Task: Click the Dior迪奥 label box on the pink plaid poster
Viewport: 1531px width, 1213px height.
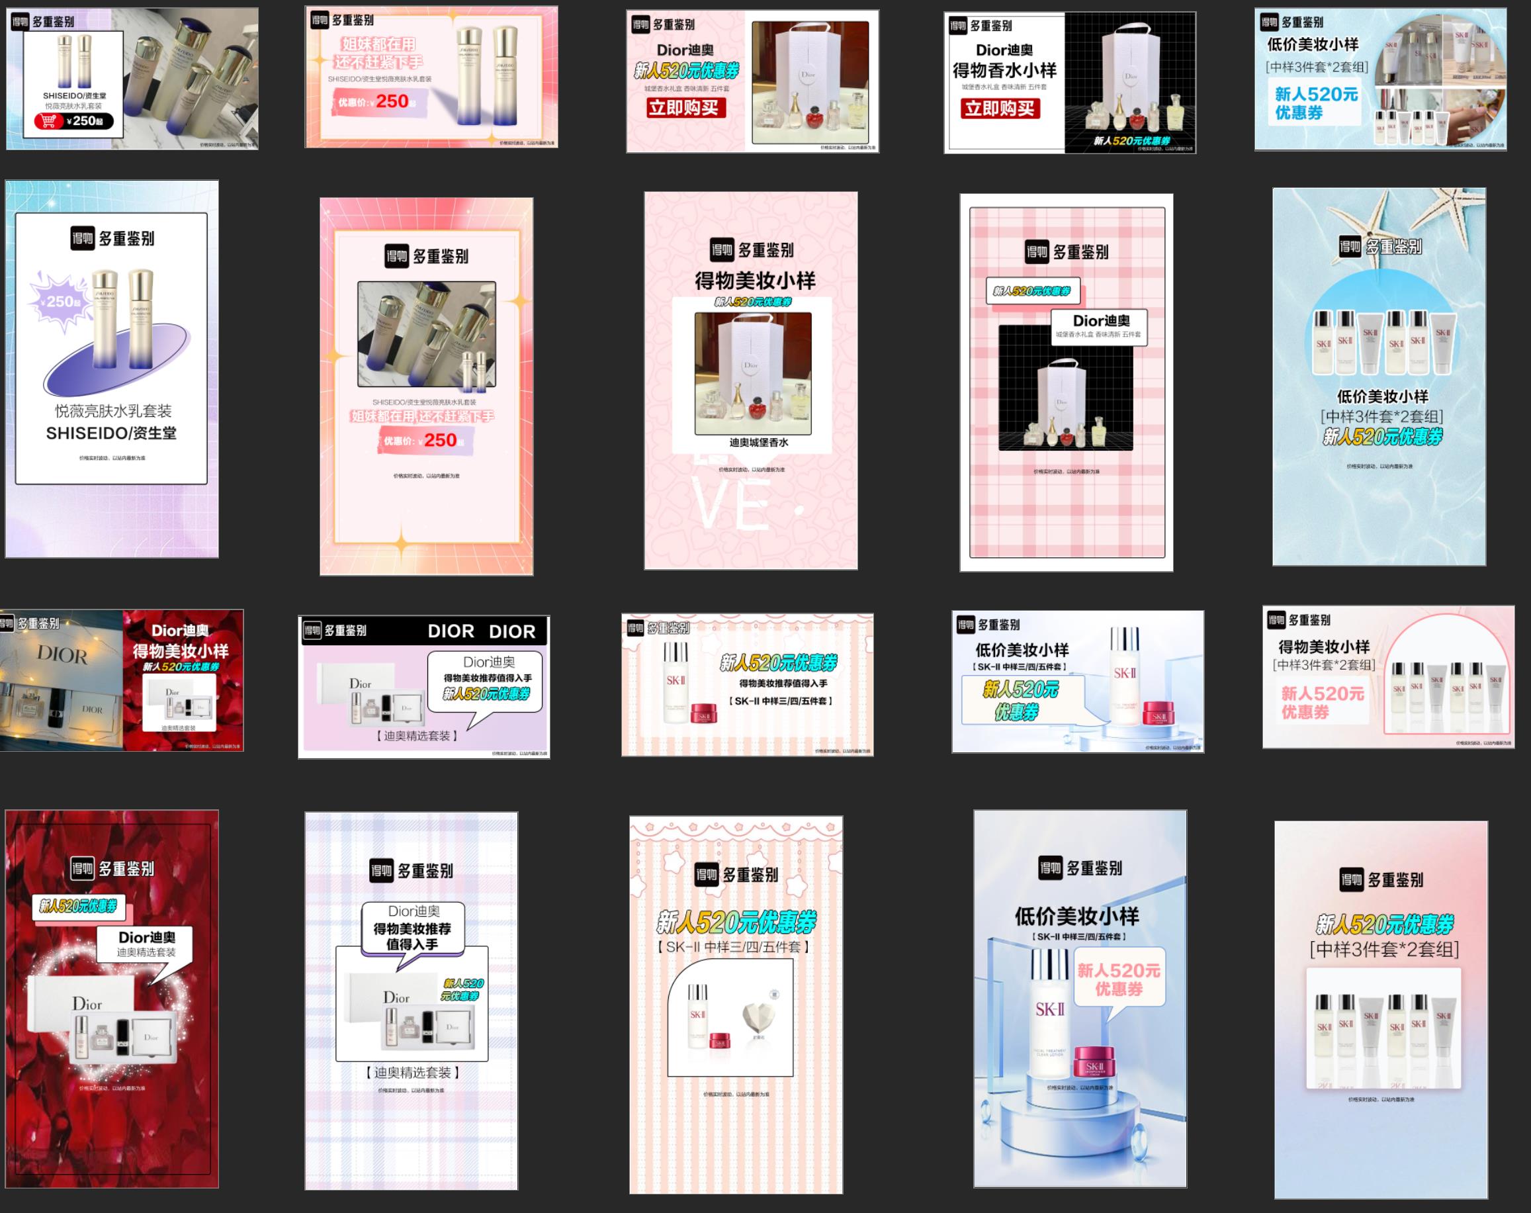Action: [x=1100, y=327]
